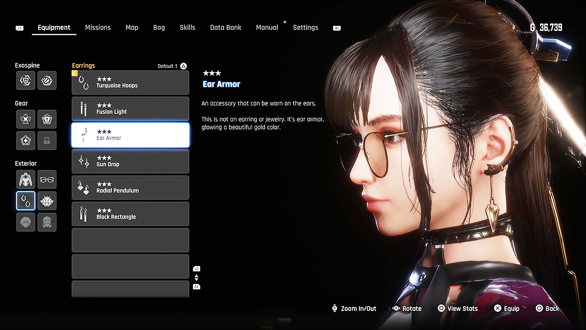This screenshot has height=330, width=586.
Task: Open the hairstyle Exterior slot
Action: (25, 222)
